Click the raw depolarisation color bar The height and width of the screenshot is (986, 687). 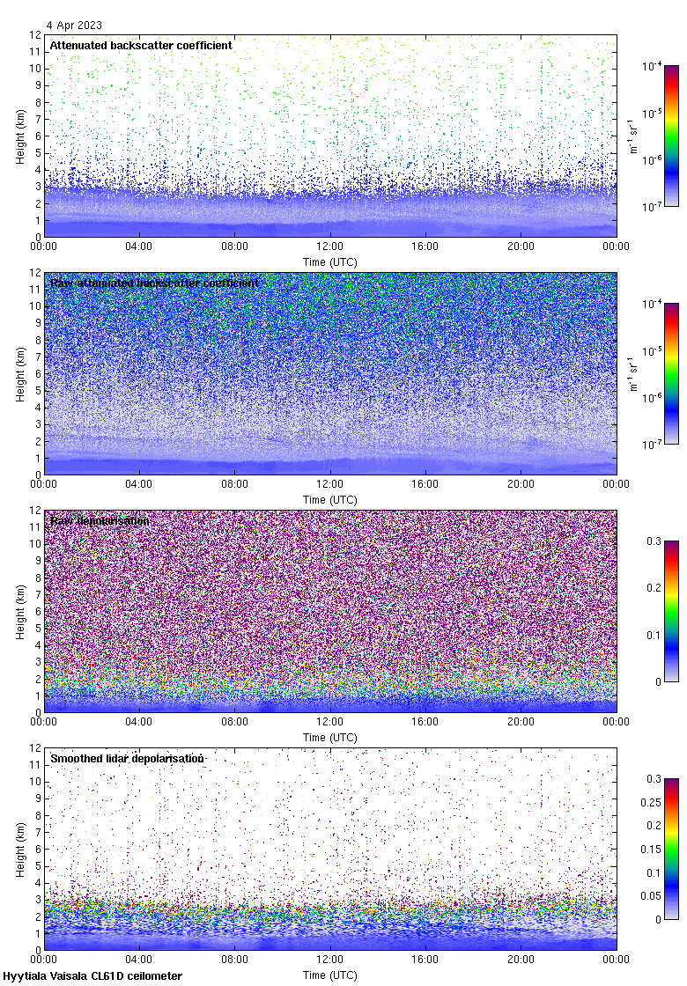tap(671, 611)
